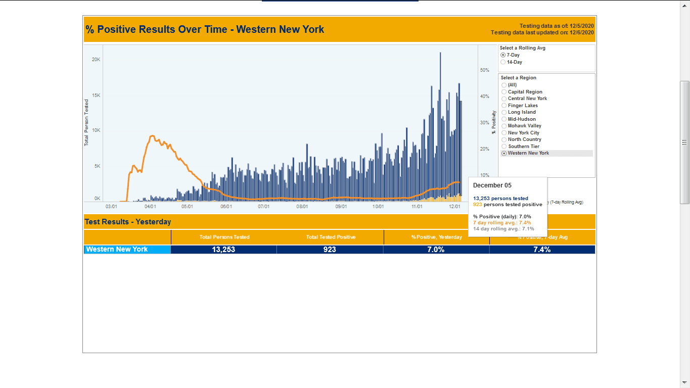Viewport: 690px width, 388px height.
Task: Select the 7-Day rolling average option
Action: tap(503, 55)
